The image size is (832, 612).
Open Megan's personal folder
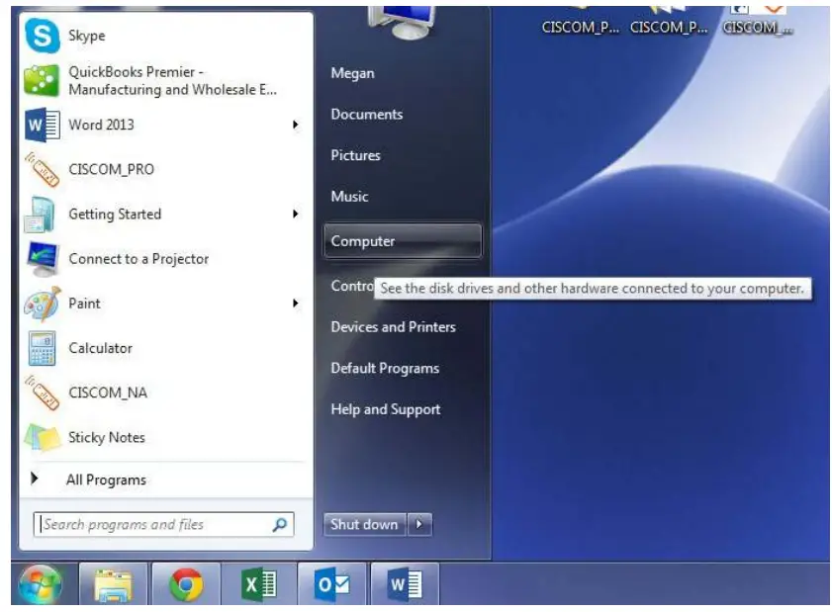[x=353, y=73]
